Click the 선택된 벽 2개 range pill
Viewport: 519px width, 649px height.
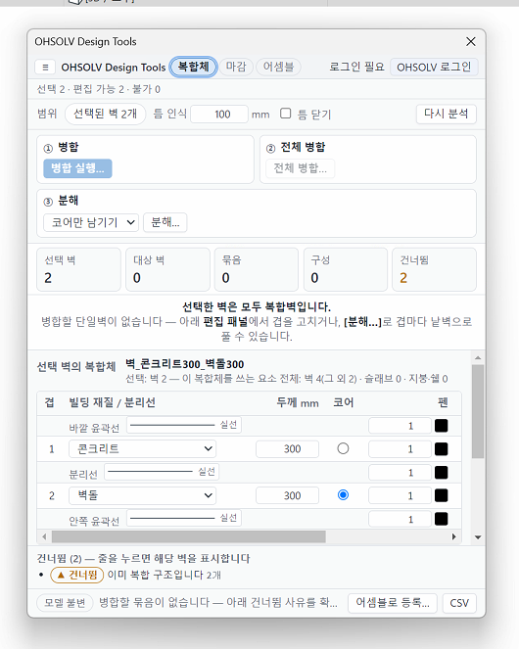coord(105,114)
